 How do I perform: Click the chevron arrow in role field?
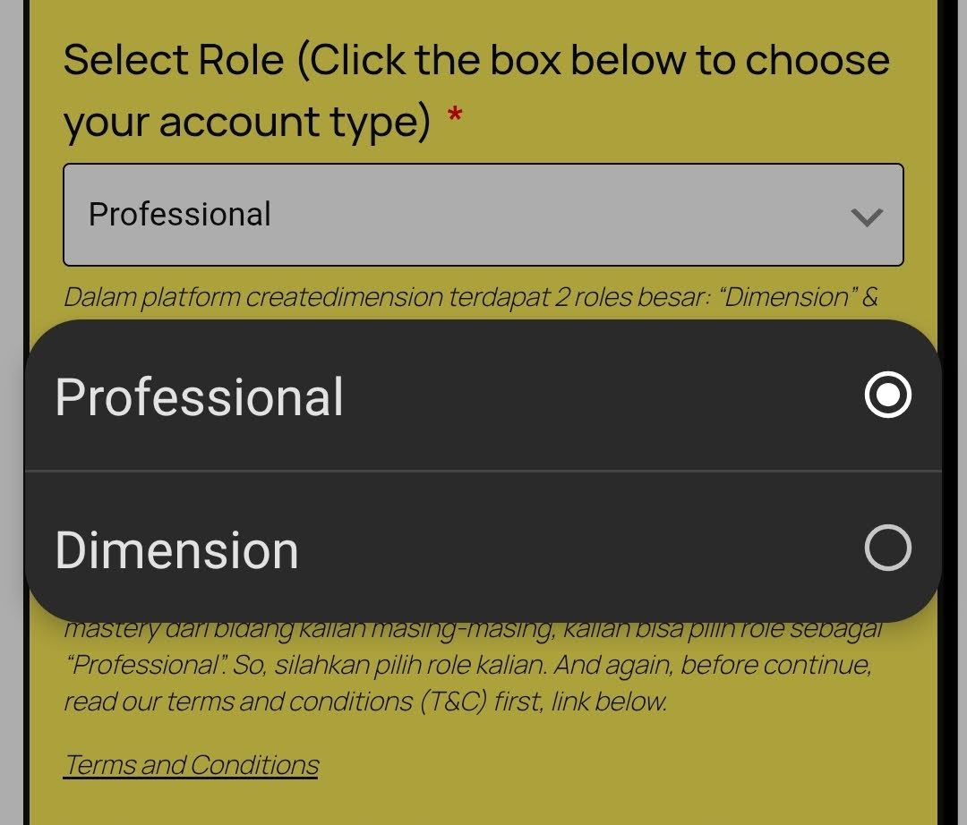coord(866,217)
